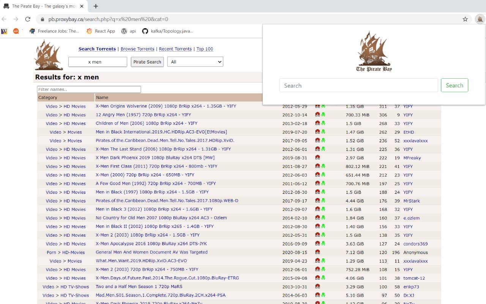Screen dimensions: 486x304
Task: Open uploader tomcat-12 profile
Action: point(414,278)
